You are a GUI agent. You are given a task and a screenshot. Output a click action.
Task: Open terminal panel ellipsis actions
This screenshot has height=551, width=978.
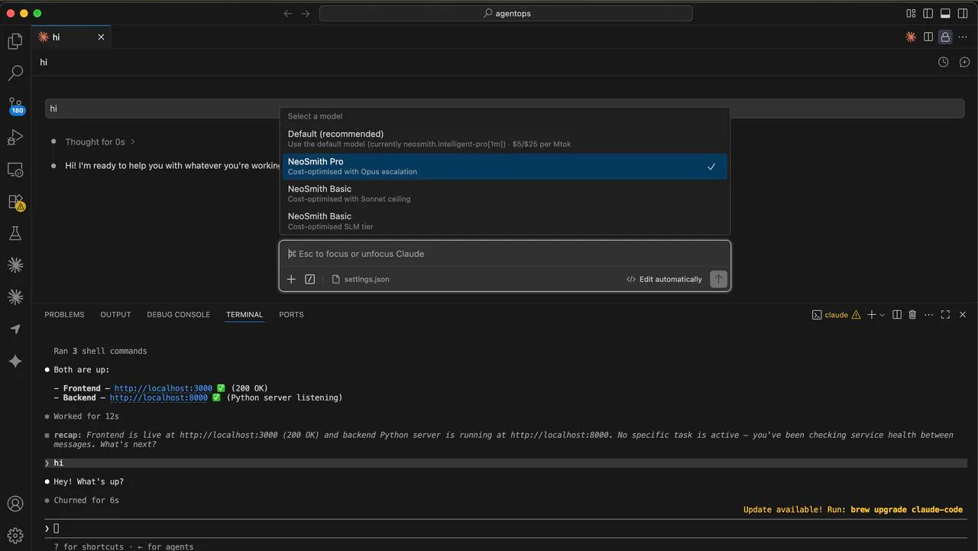point(928,315)
